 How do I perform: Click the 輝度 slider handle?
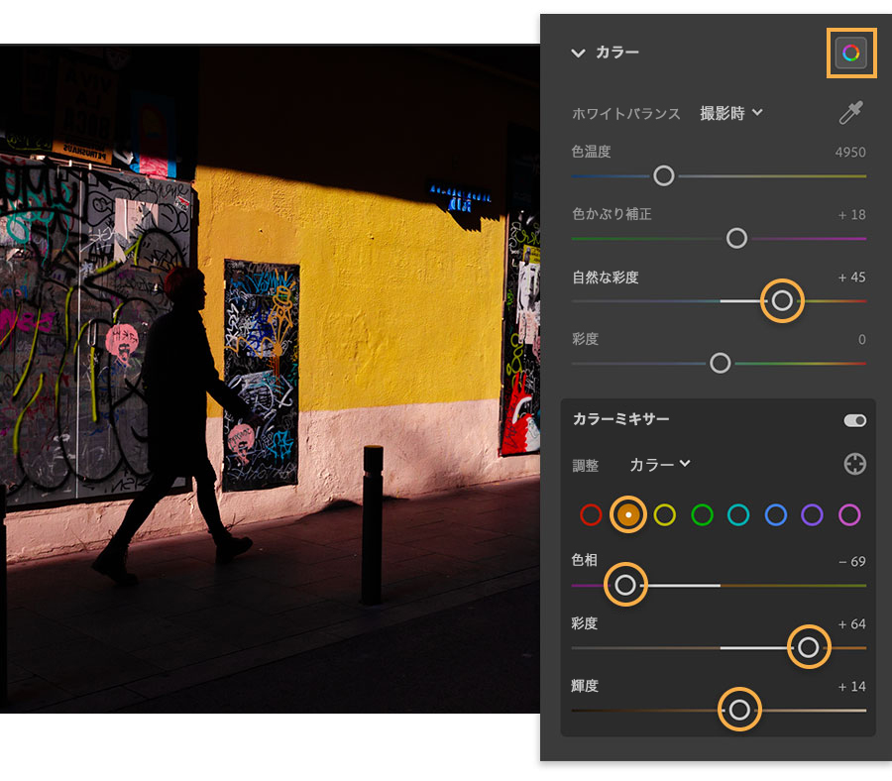pos(739,710)
